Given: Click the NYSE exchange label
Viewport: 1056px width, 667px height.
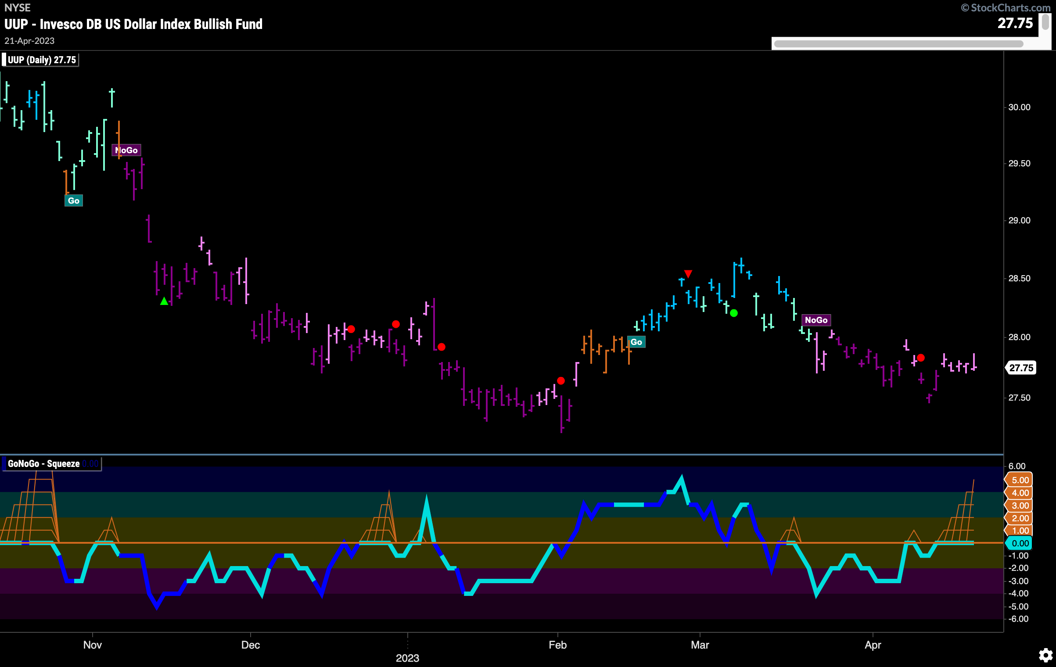Looking at the screenshot, I should point(18,7).
